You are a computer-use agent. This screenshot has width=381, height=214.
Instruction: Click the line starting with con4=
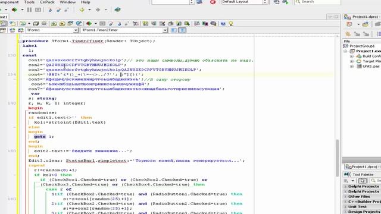click(x=86, y=74)
